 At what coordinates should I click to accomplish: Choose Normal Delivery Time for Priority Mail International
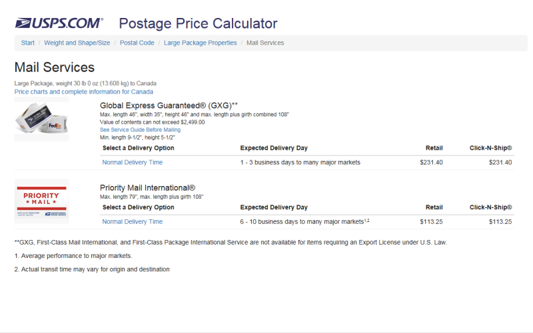tap(133, 221)
